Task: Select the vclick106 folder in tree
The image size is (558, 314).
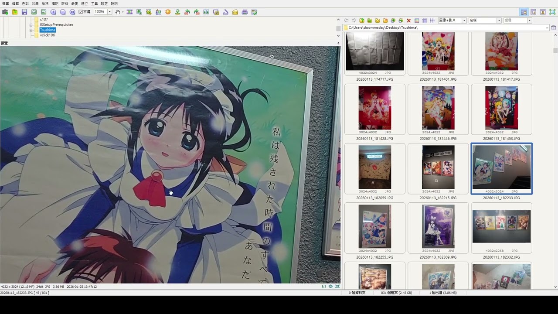Action: [47, 35]
